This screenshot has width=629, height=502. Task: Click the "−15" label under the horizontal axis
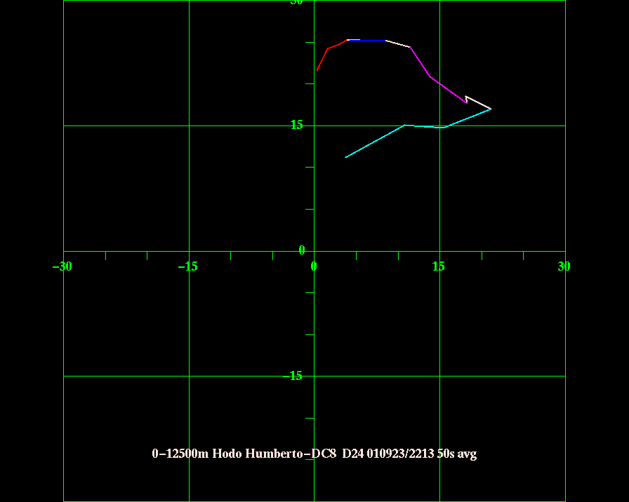[187, 266]
